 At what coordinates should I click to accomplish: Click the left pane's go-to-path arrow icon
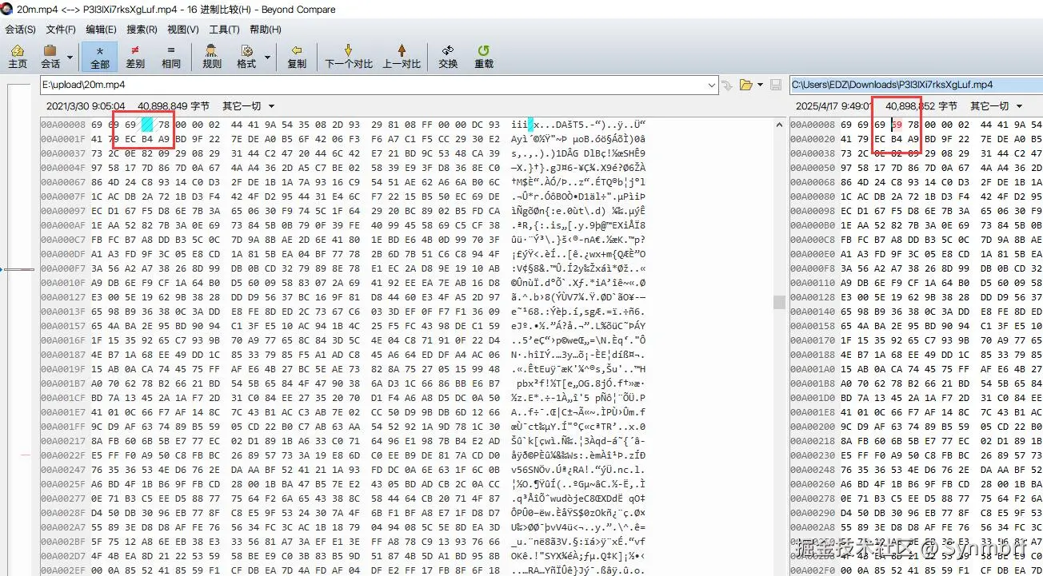(x=727, y=85)
